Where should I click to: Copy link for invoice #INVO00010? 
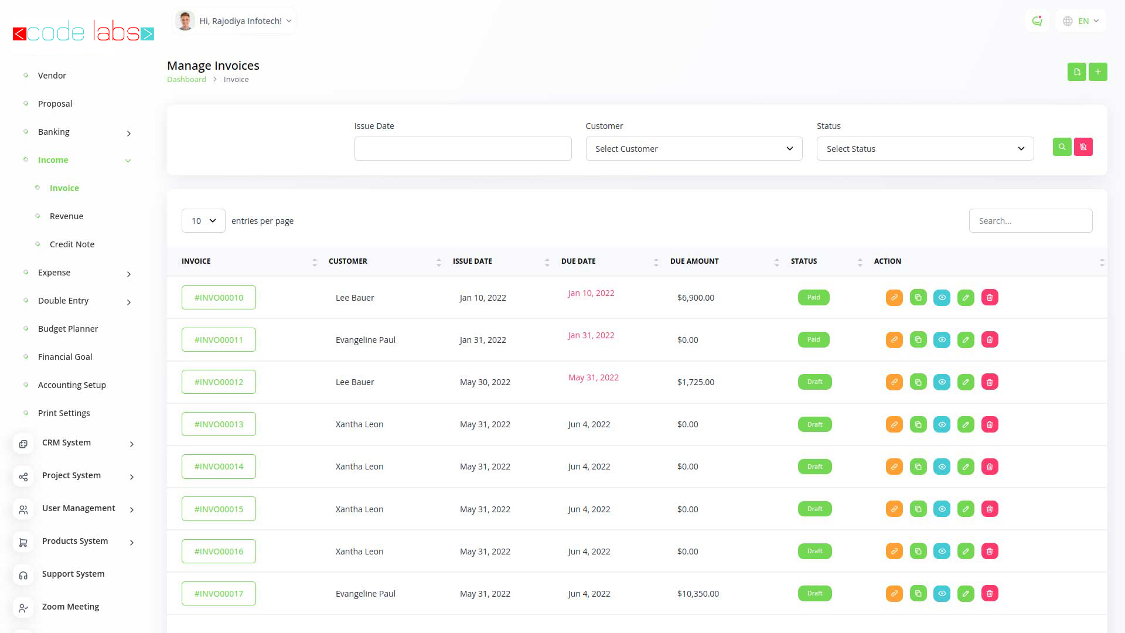click(894, 298)
